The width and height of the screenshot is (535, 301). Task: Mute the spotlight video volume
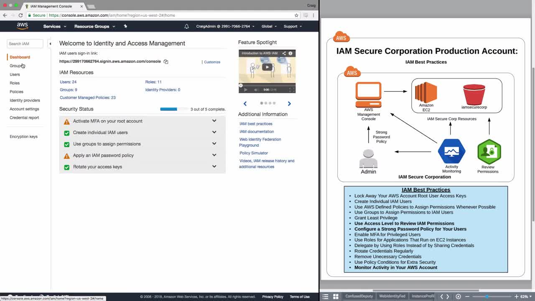[x=256, y=89]
